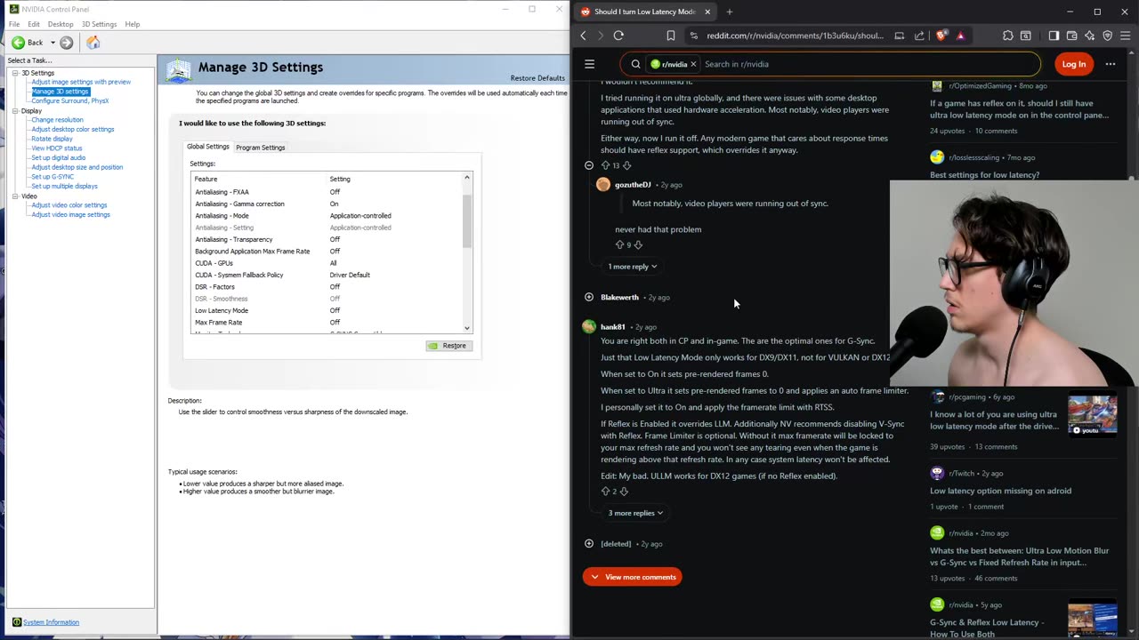Open the System Information link
This screenshot has height=640, width=1139.
click(x=51, y=622)
